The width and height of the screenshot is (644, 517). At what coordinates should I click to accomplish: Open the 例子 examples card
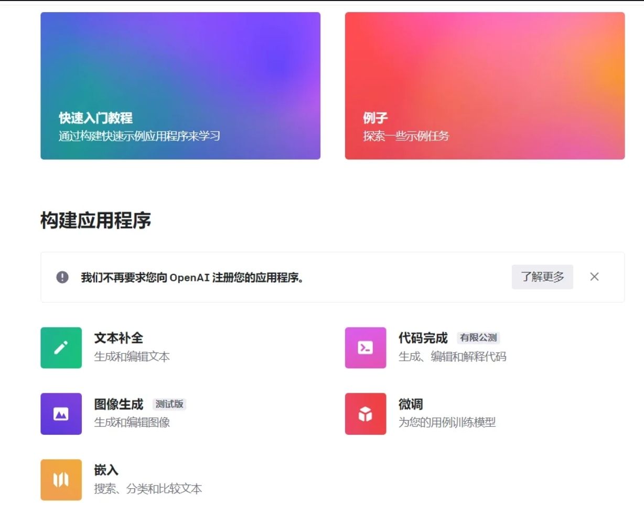coord(485,86)
